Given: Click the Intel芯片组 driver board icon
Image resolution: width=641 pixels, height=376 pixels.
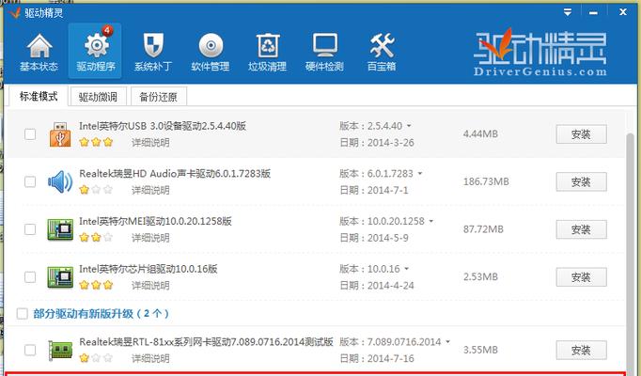Looking at the screenshot, I should (x=60, y=277).
